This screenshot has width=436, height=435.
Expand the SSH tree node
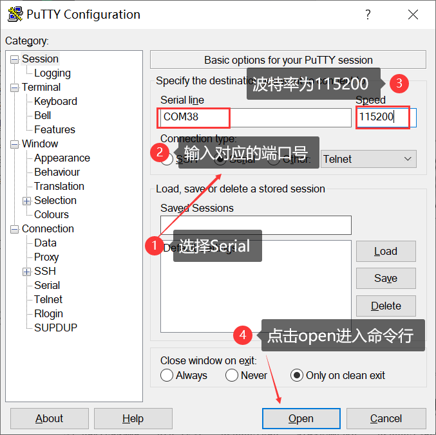click(x=26, y=272)
